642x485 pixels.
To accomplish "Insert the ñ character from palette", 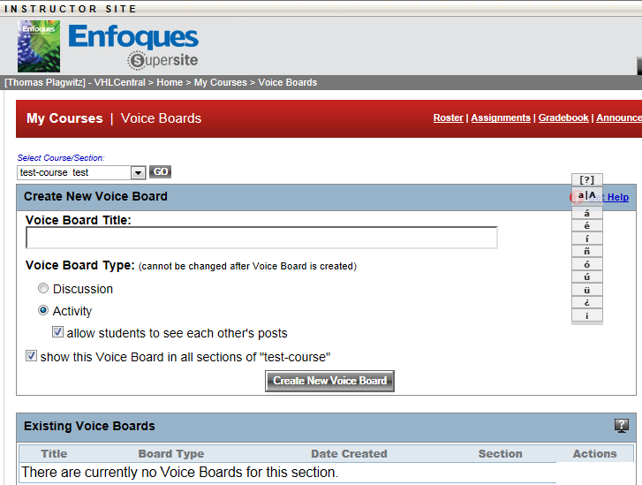I will pyautogui.click(x=587, y=252).
